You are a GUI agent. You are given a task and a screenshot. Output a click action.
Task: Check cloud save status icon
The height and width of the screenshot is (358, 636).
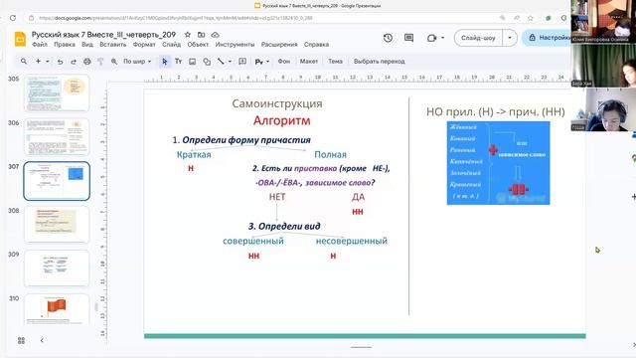click(215, 35)
